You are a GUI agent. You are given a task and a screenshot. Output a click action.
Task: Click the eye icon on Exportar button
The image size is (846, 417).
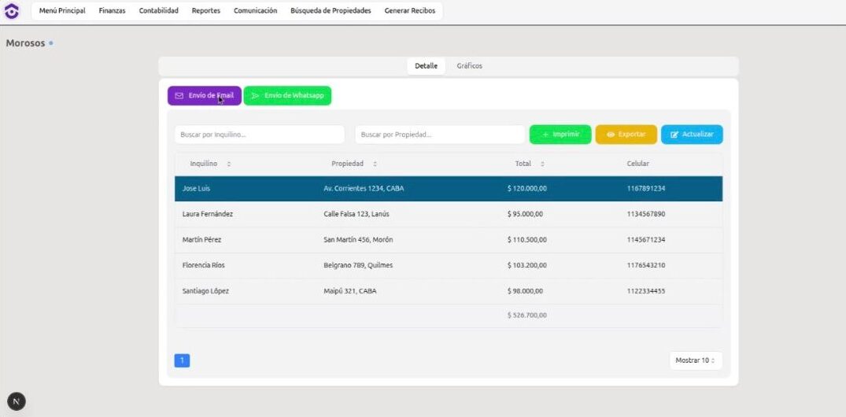611,135
